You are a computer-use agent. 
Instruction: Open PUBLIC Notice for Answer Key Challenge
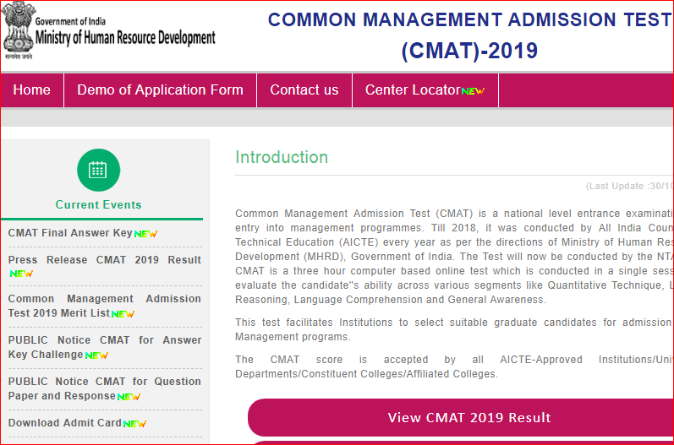click(105, 347)
